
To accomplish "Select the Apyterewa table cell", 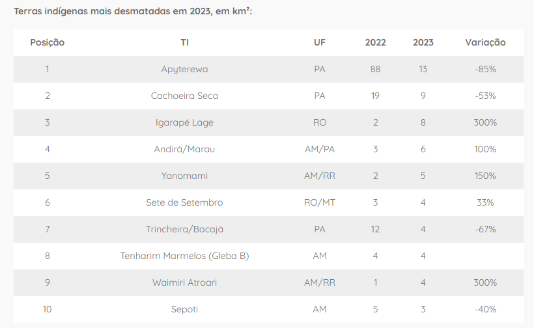I will point(184,69).
